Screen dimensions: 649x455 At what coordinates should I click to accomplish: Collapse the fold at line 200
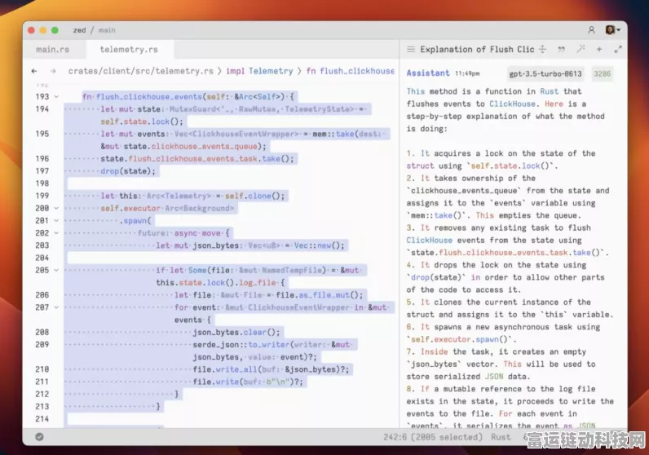(56, 208)
